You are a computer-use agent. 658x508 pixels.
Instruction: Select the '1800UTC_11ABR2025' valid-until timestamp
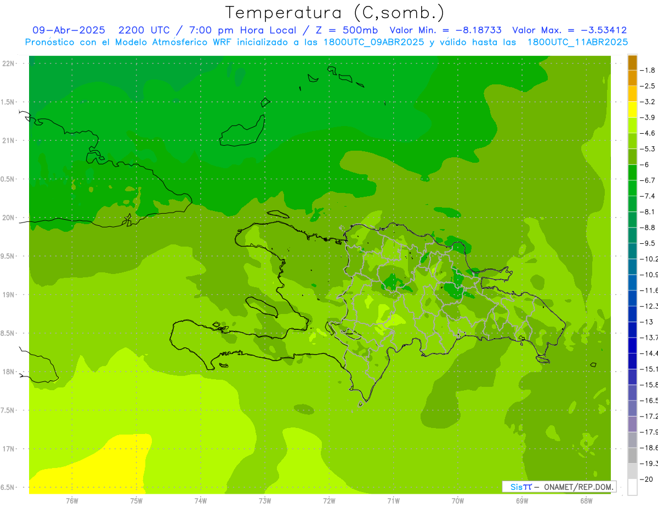[577, 42]
